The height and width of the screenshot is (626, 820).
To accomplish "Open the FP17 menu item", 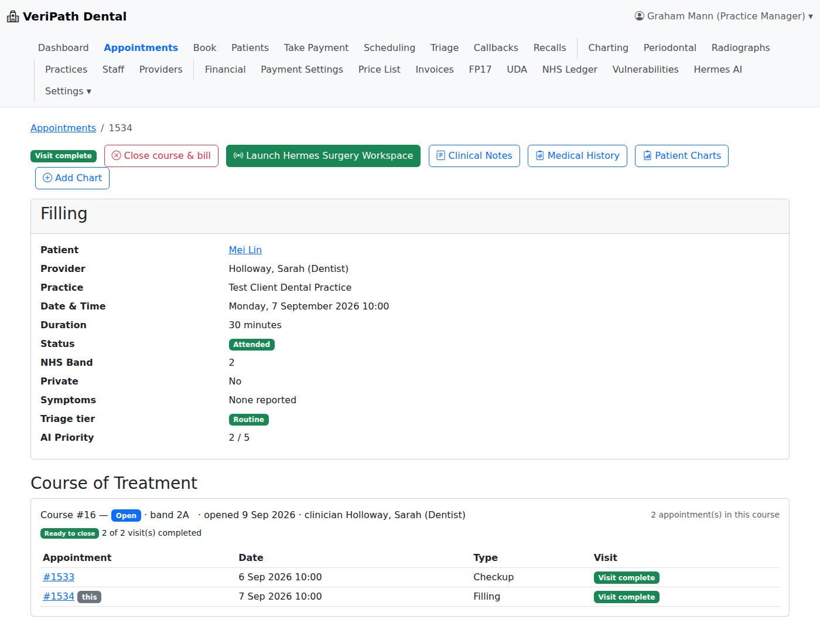I will 480,69.
